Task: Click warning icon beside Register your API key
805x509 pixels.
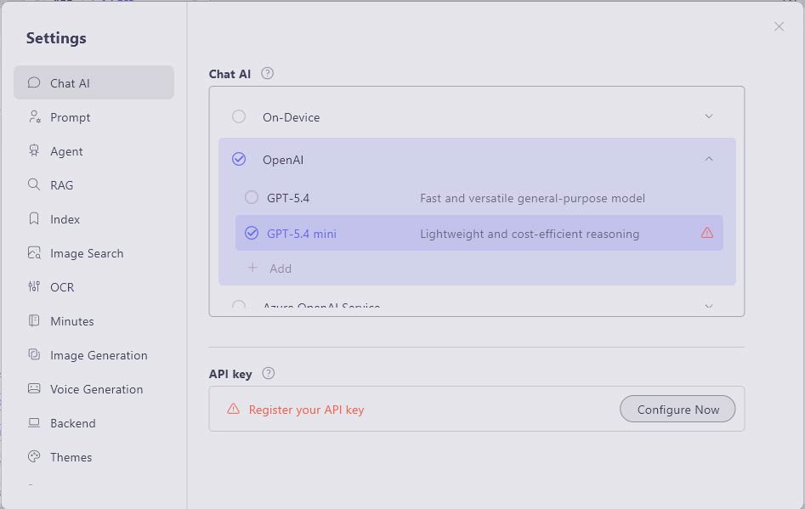Action: (233, 409)
